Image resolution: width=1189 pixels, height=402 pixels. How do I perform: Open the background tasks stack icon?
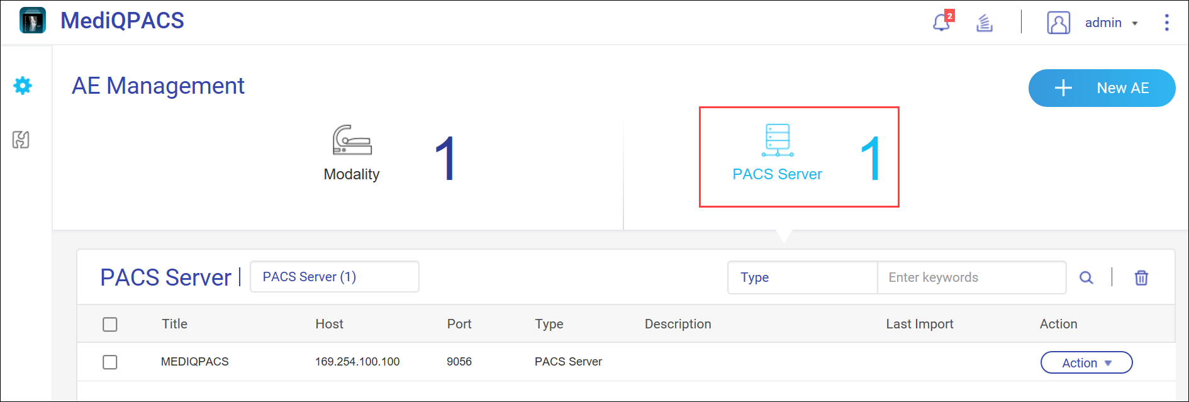(x=985, y=23)
